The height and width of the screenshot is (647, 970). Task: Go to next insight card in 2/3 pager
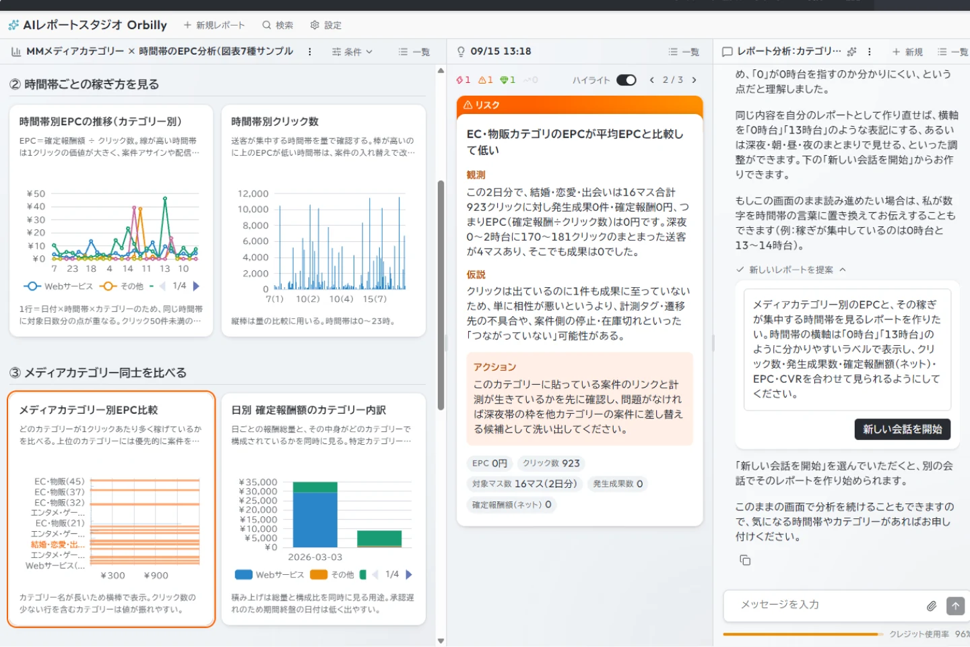point(694,80)
